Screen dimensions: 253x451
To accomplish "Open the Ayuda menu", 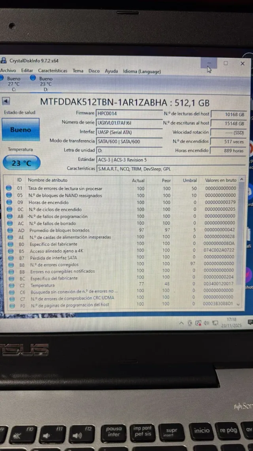I will click(x=111, y=71).
